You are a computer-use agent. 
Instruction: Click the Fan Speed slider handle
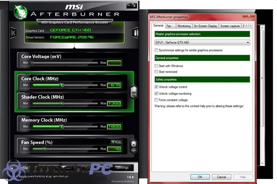[46, 149]
